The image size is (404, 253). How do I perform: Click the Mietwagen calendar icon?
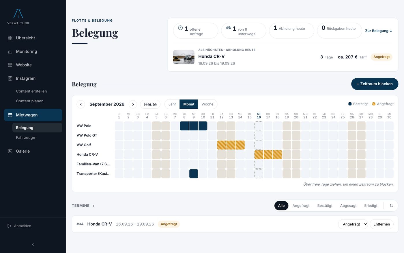[x=10, y=115]
